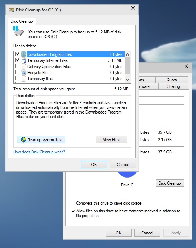Check Delivery Optimization Files checkbox

(17, 66)
